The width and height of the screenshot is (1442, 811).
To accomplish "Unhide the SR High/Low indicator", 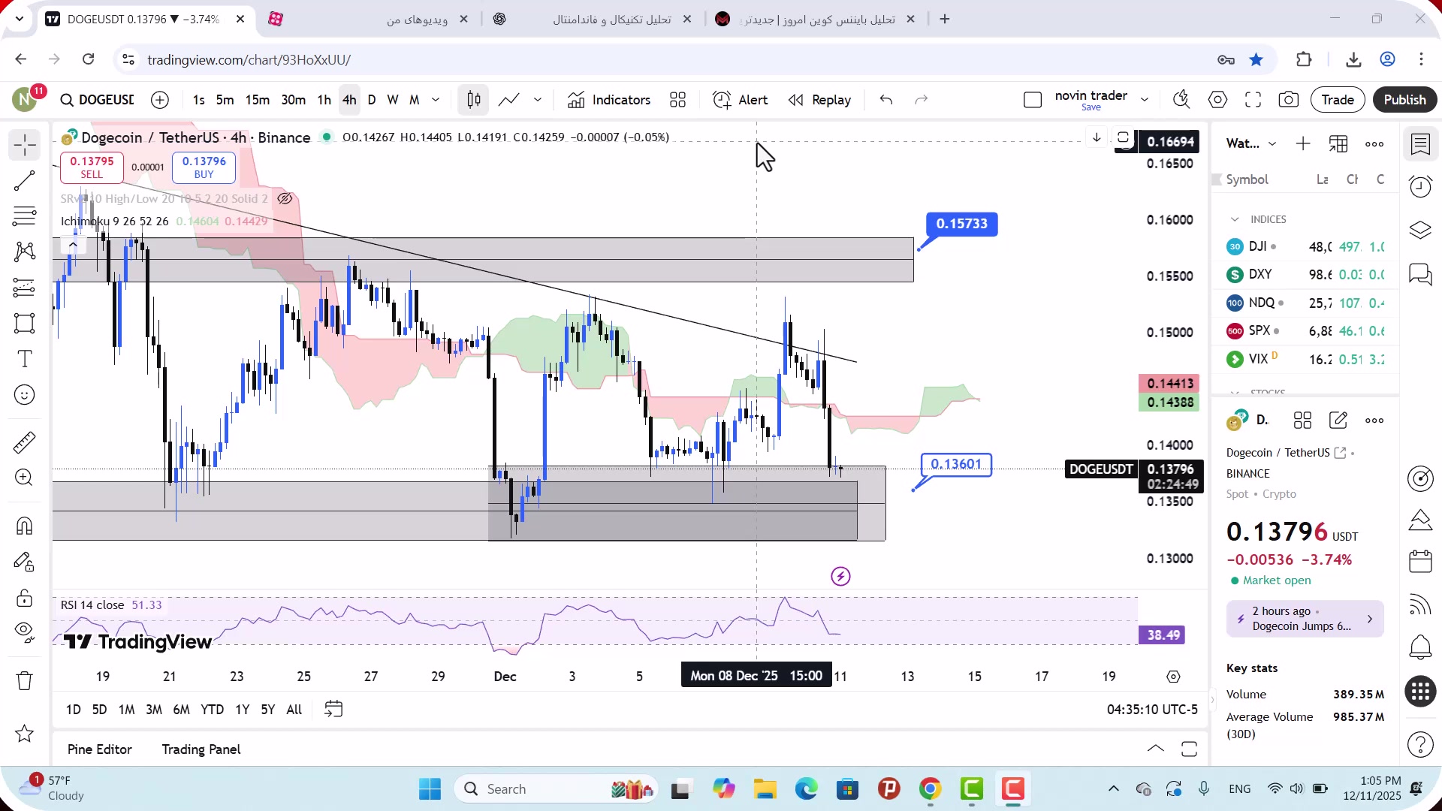I will 285,199.
